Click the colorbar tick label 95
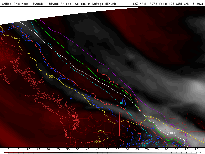The height and width of the screenshot is (154, 205). (x=196, y=149)
